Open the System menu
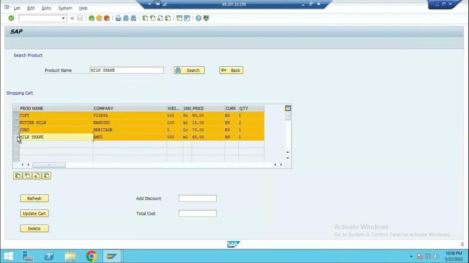This screenshot has height=263, width=469. click(x=65, y=8)
